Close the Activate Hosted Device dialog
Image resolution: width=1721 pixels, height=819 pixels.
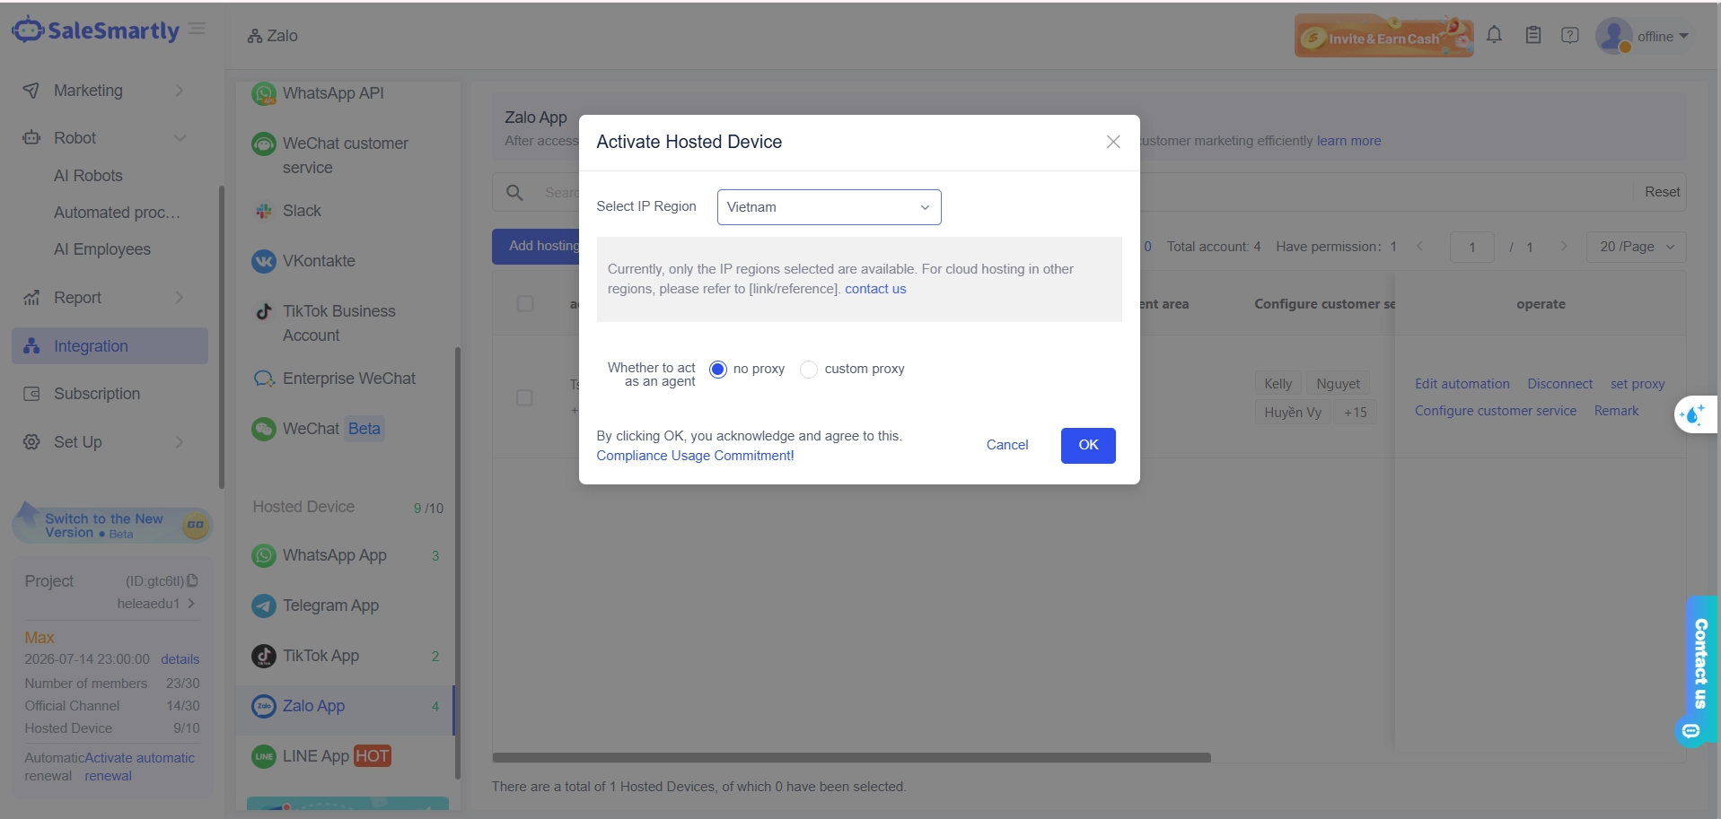[x=1113, y=142]
